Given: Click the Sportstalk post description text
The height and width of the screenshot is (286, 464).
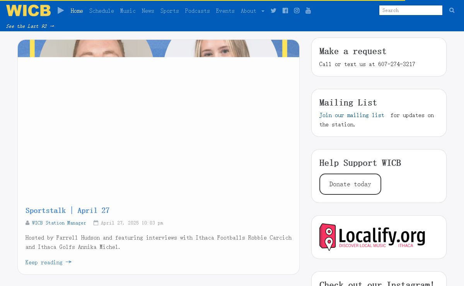Looking at the screenshot, I should click(x=159, y=242).
